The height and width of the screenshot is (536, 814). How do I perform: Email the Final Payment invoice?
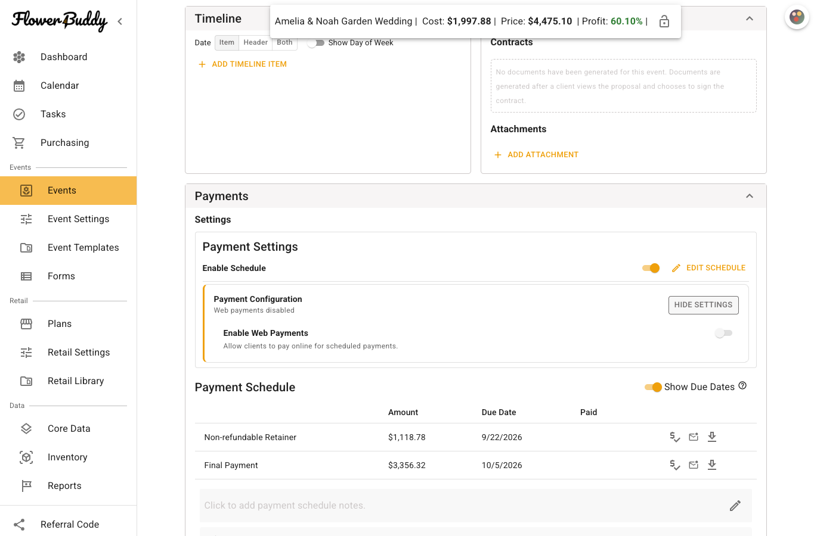694,465
